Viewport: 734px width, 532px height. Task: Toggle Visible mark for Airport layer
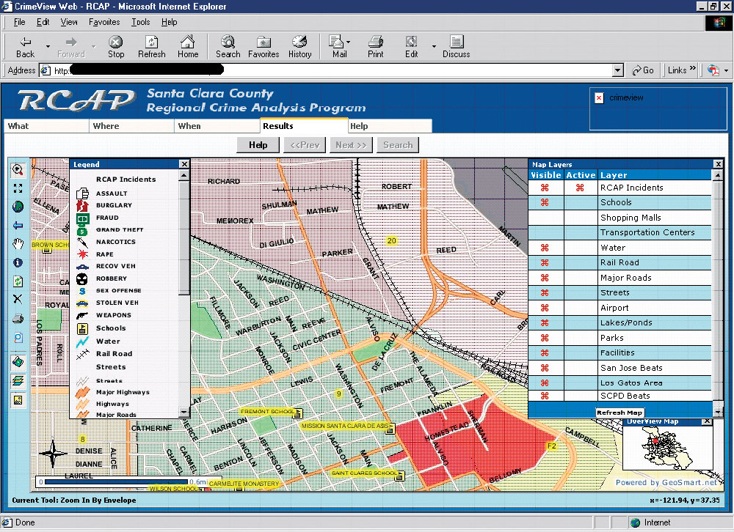[545, 308]
